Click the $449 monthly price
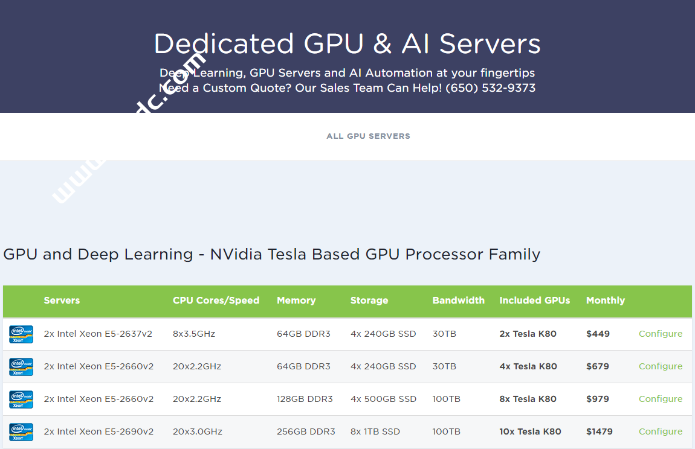695x449 pixels. (598, 334)
